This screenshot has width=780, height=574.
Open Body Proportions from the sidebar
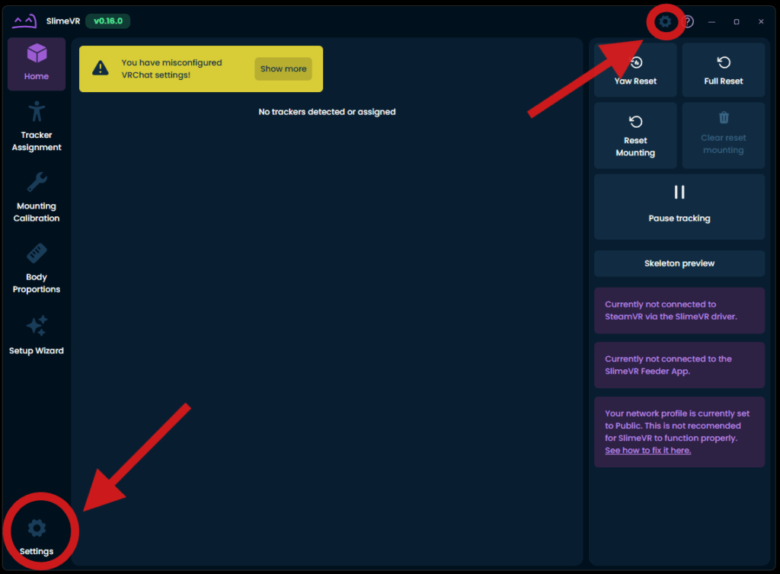[x=37, y=269]
